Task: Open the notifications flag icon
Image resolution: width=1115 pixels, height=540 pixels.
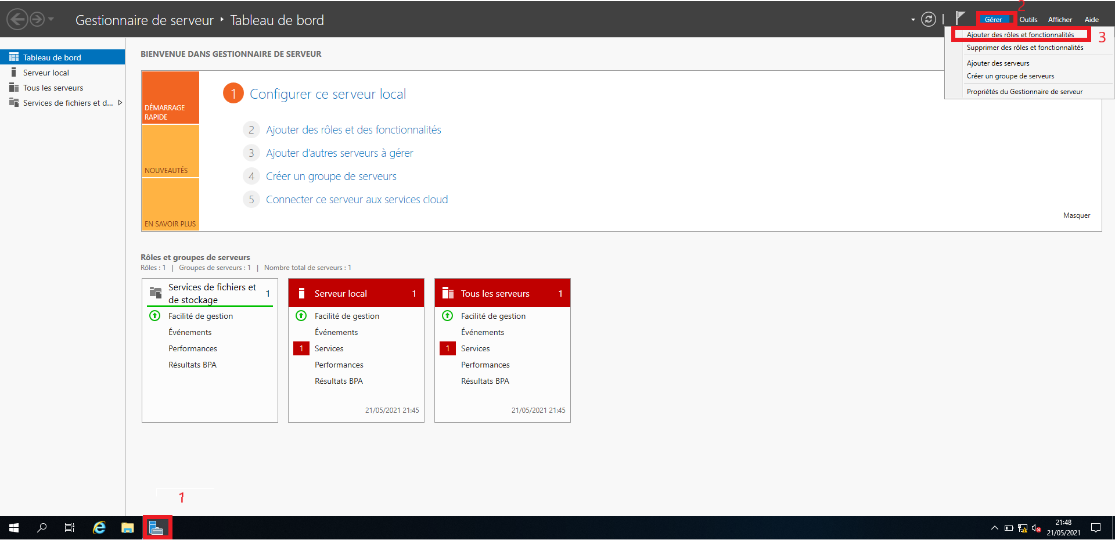Action: click(961, 19)
